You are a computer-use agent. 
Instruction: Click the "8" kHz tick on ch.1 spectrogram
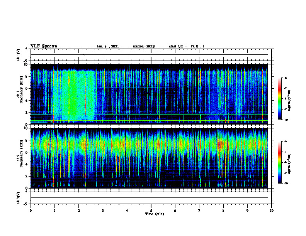[x=27, y=76]
